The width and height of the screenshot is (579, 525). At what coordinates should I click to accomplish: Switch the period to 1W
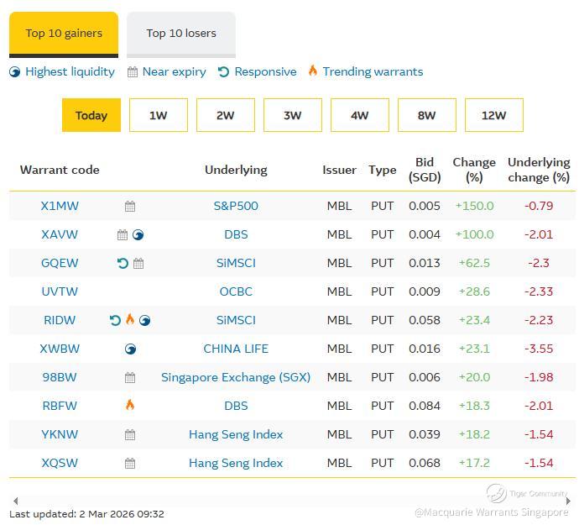pos(159,115)
